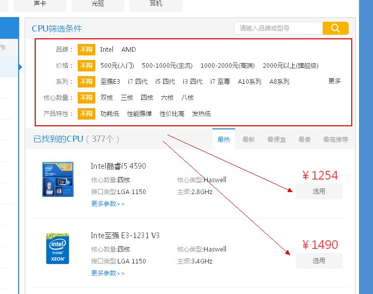Screen dimensions: 373x294
Task: Filter core count by 八核
Action: 188,98
